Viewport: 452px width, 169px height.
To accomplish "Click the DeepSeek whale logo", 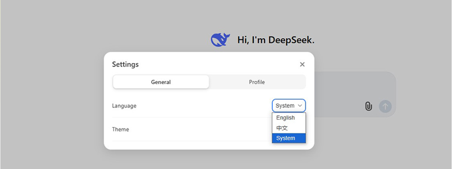I will pyautogui.click(x=220, y=40).
